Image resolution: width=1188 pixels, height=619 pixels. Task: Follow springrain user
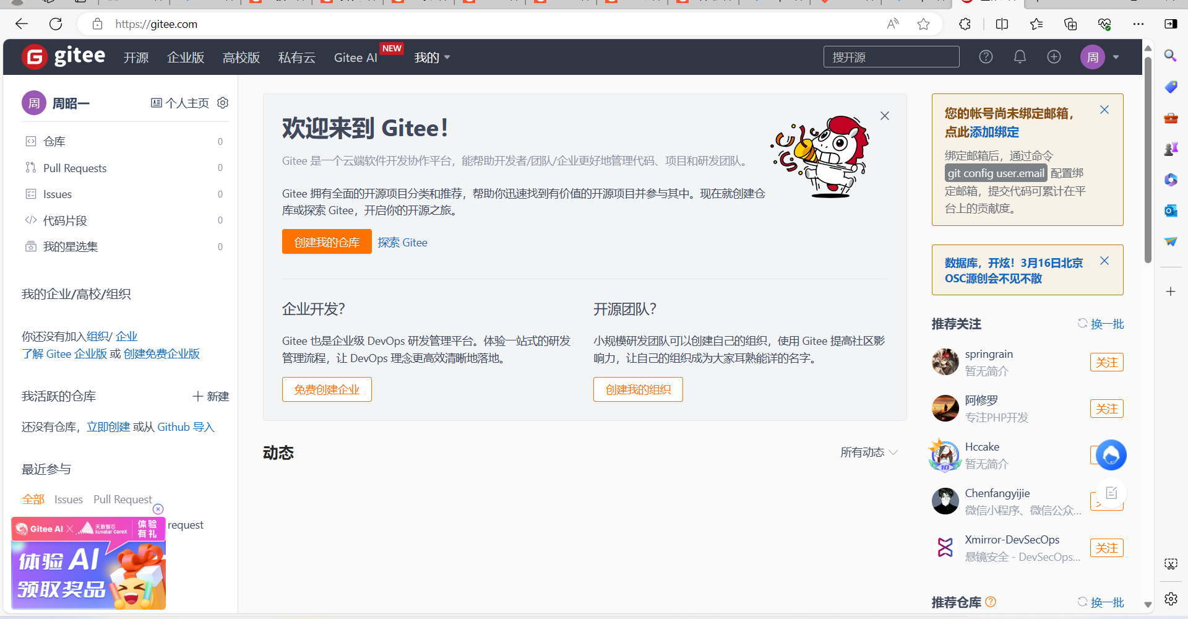click(1107, 362)
